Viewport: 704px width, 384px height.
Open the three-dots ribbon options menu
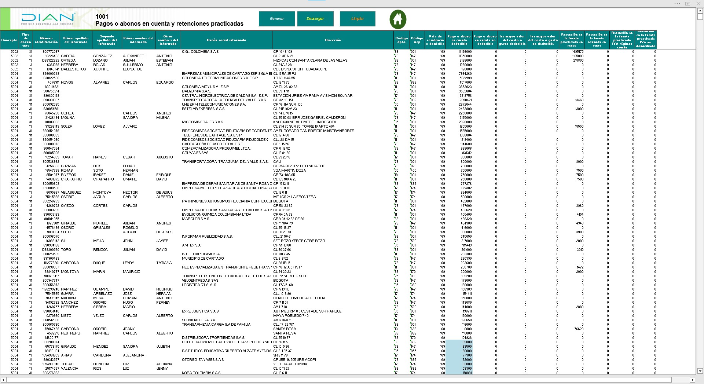pos(677,4)
